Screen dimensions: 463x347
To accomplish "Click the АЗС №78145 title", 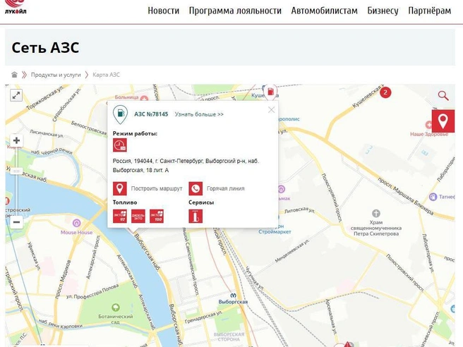I will point(151,114).
